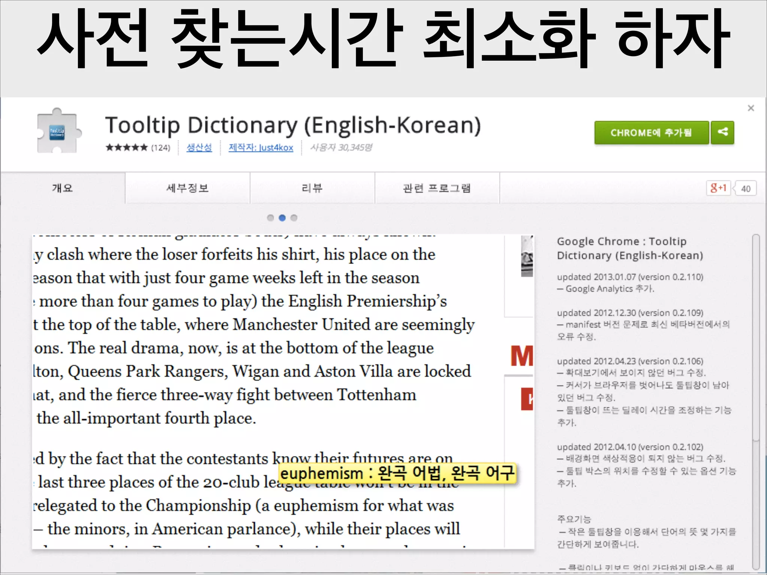Click 'updated 2013.01.07 (version 0.2.110)' text
The width and height of the screenshot is (767, 575).
point(630,277)
